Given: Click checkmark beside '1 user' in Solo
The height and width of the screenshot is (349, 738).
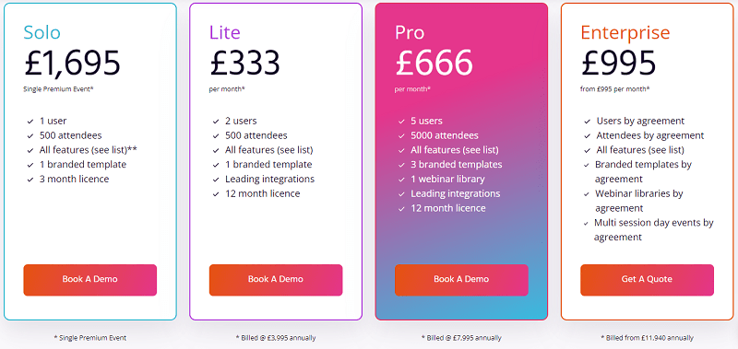Looking at the screenshot, I should click(30, 122).
